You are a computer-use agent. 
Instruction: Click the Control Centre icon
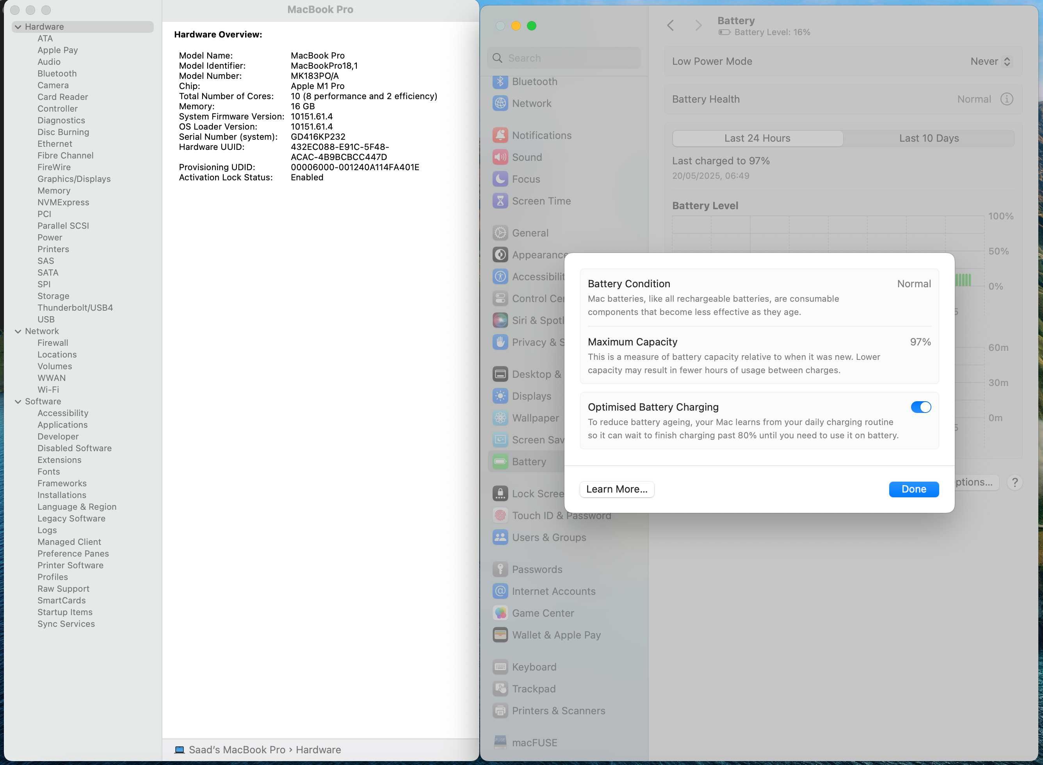[x=500, y=298]
